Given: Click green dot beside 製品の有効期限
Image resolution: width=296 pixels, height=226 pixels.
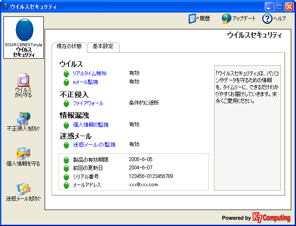Looking at the screenshot, I should point(66,160).
